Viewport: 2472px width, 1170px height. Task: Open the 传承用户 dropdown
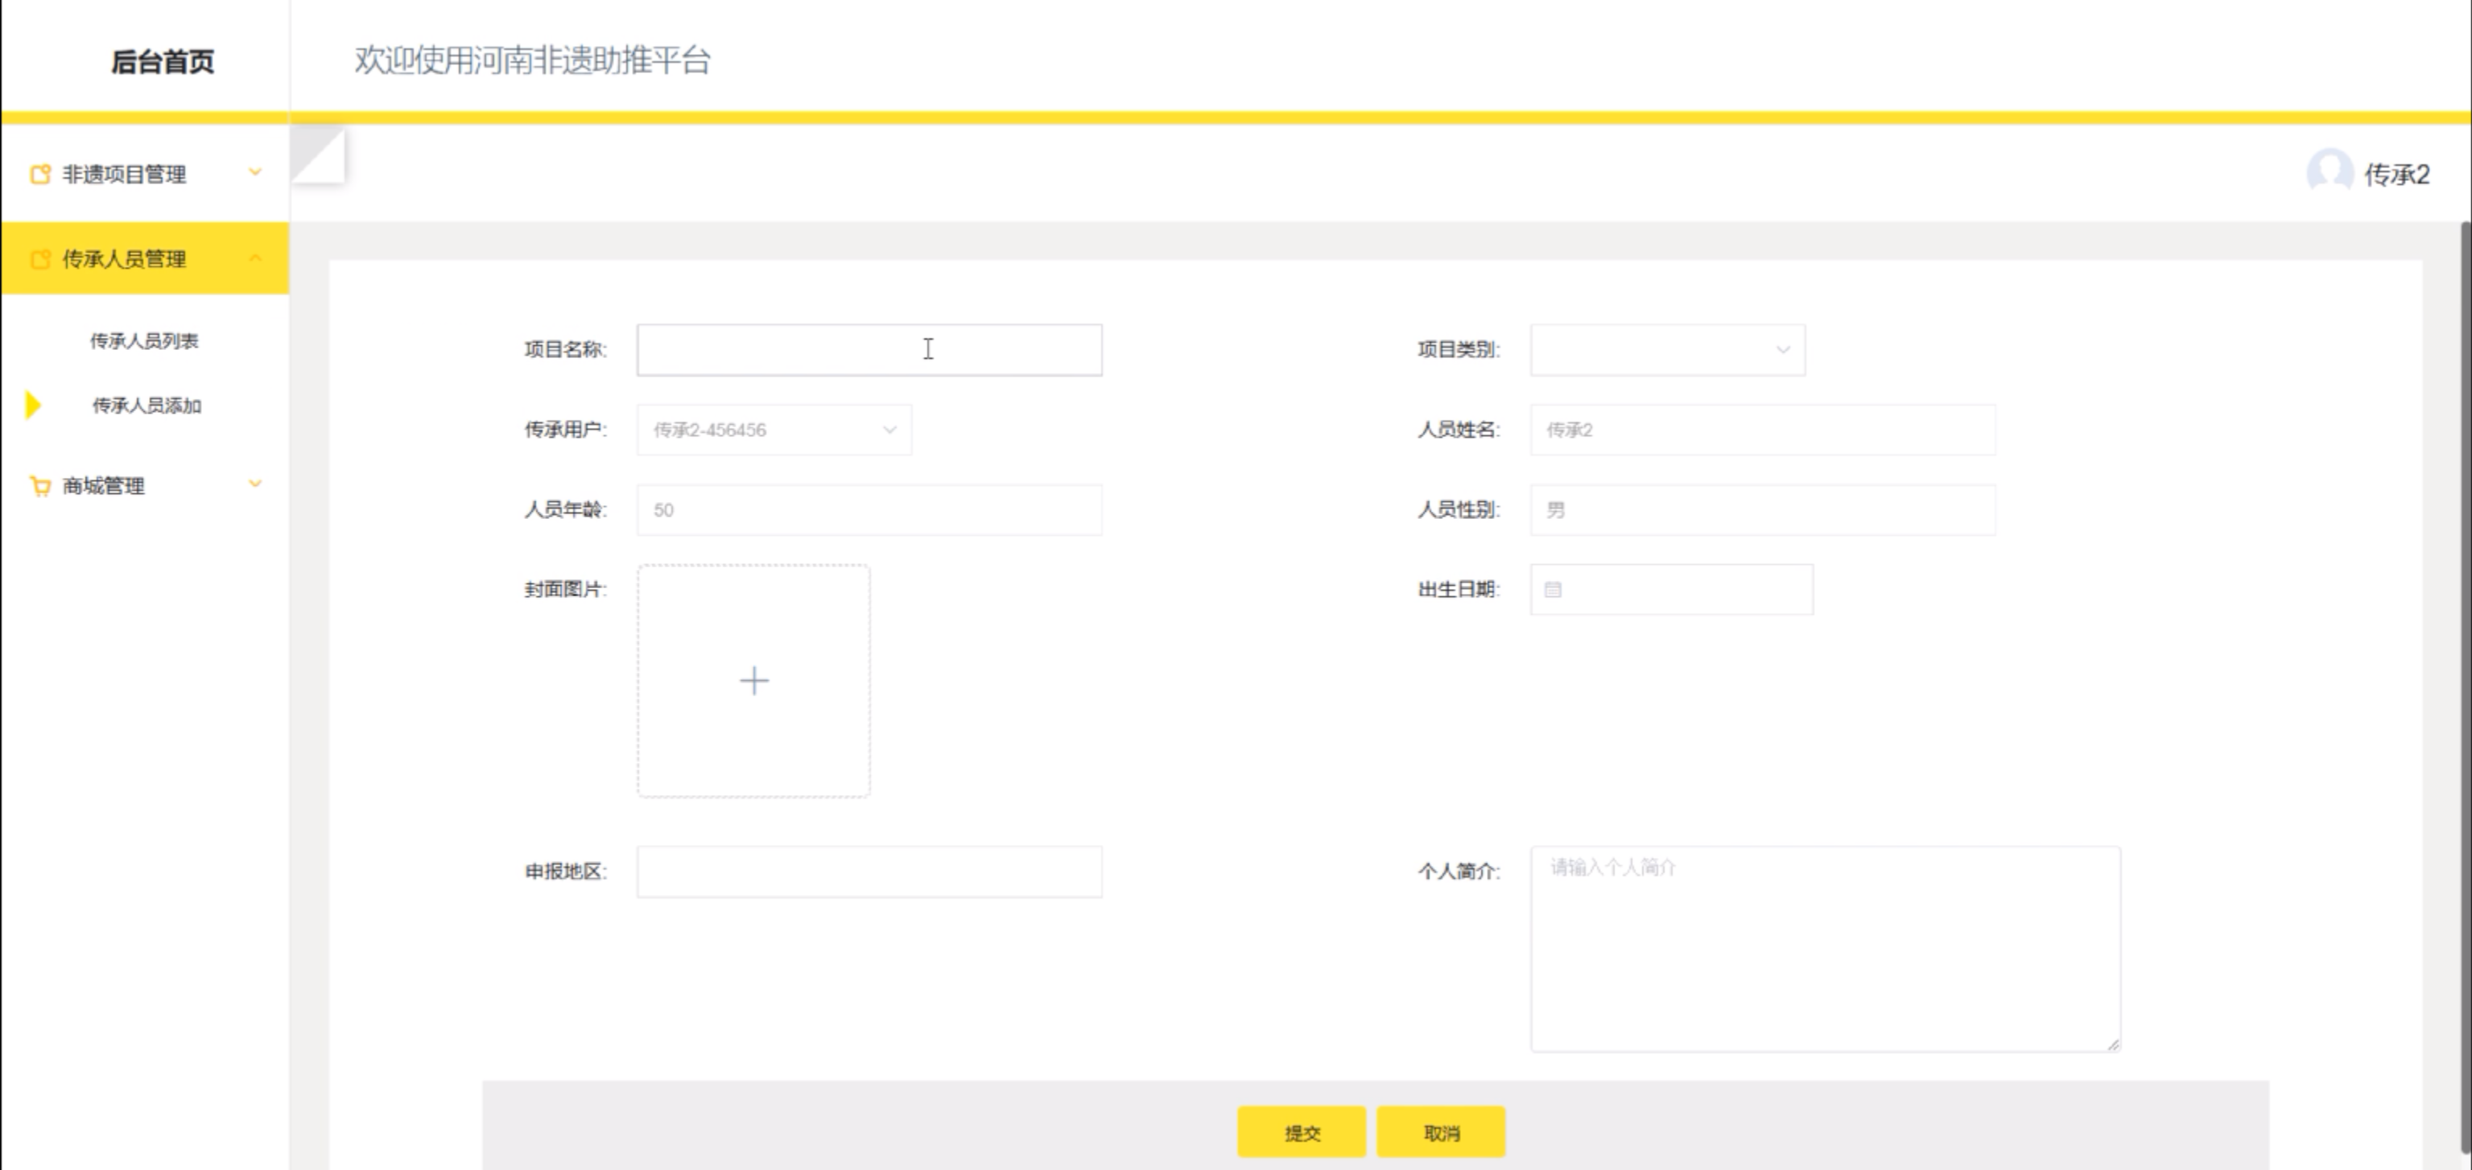pos(774,430)
